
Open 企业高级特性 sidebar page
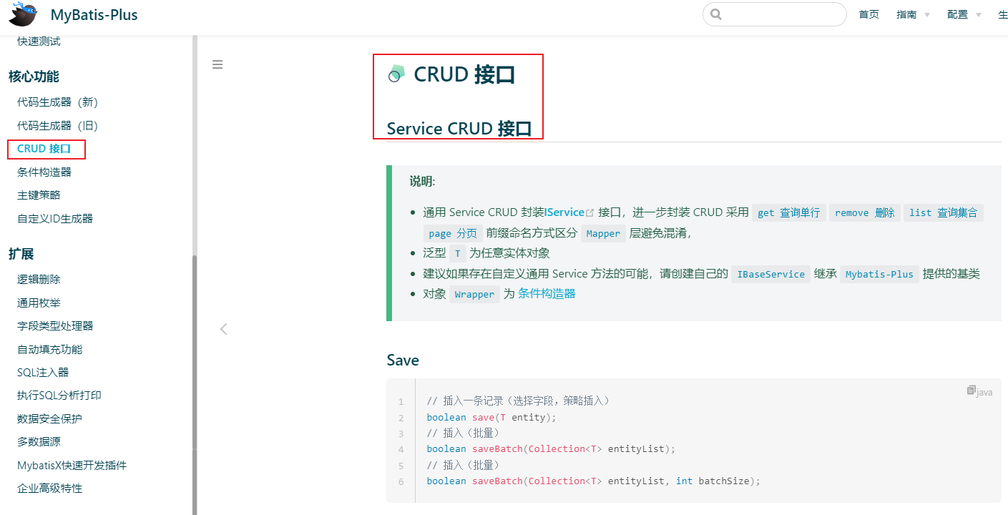coord(50,489)
